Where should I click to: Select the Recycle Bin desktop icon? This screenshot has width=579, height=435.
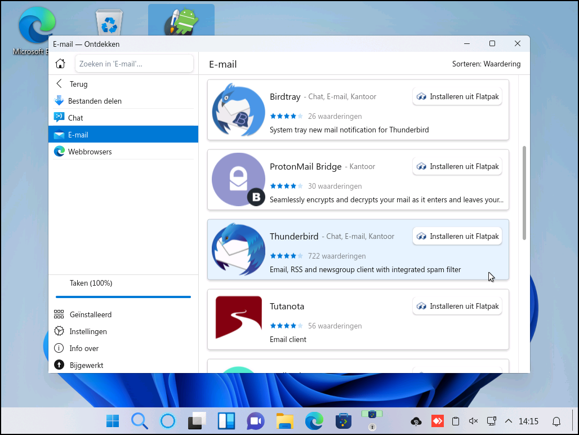click(x=109, y=21)
